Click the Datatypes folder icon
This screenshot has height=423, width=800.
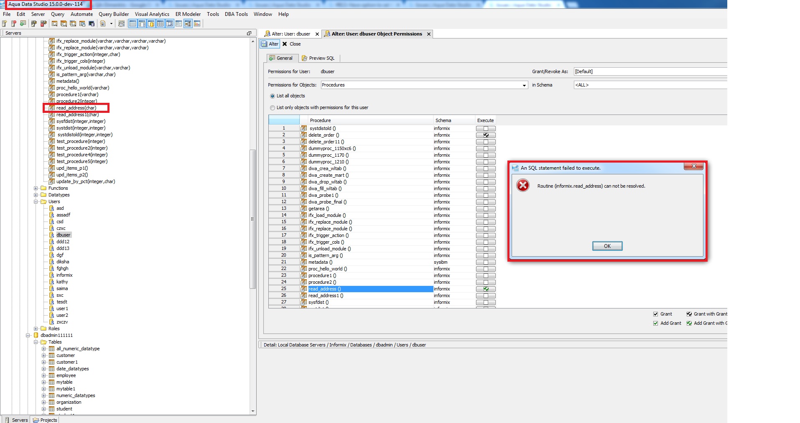[43, 195]
